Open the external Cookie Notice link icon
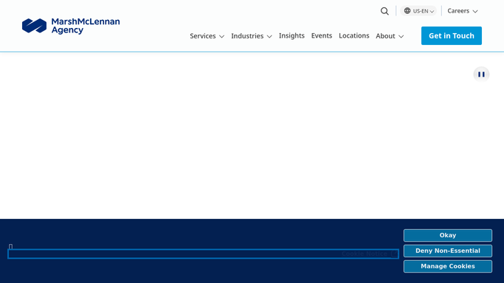The width and height of the screenshot is (504, 283). [394, 254]
